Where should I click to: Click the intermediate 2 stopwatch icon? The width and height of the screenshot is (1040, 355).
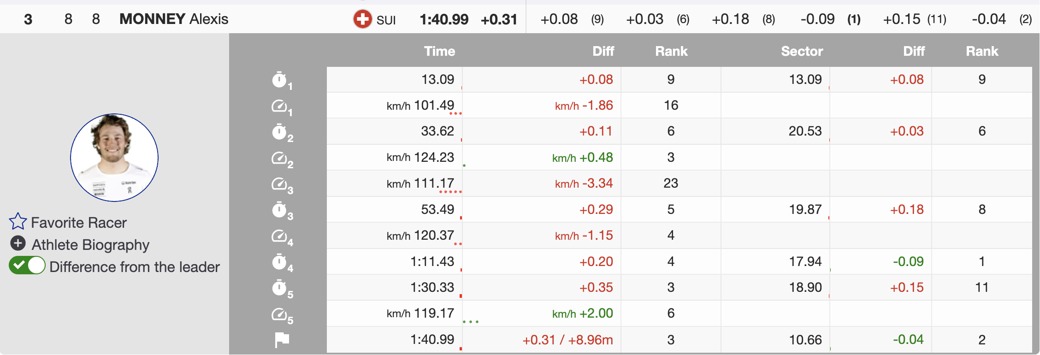coord(279,132)
